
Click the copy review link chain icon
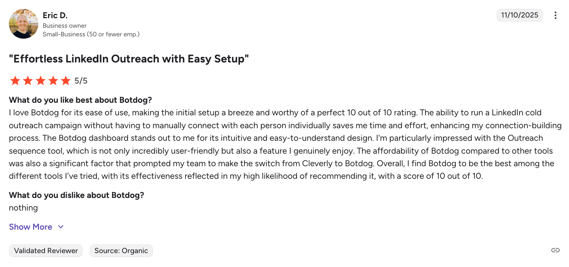pyautogui.click(x=555, y=250)
